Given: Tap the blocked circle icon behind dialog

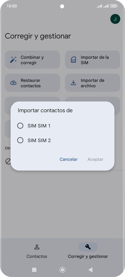Looking at the screenshot, I should point(8,161).
